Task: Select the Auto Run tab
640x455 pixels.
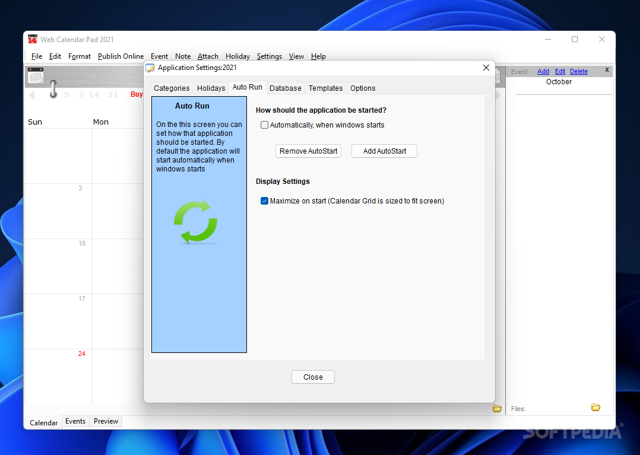Action: (248, 87)
